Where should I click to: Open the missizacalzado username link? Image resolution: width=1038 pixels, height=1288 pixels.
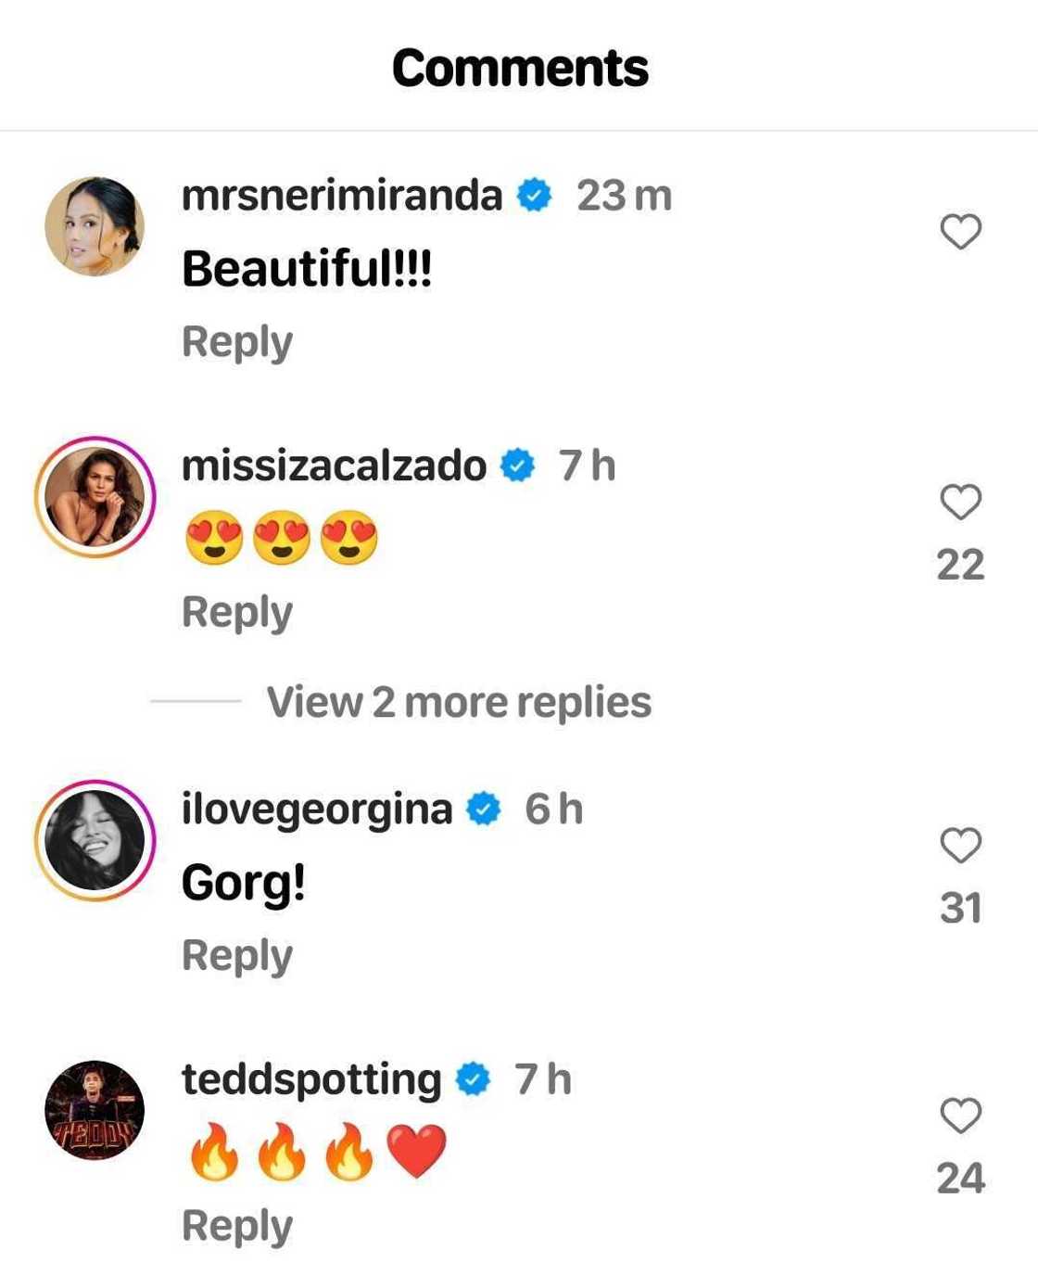[x=334, y=465]
